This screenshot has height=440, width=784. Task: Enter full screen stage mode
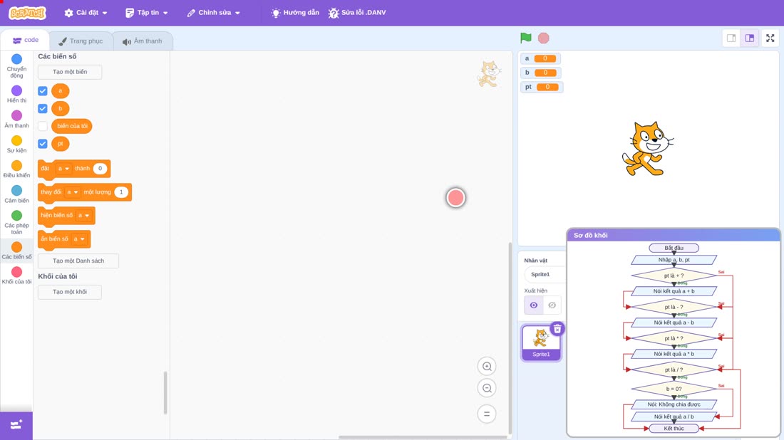click(770, 38)
